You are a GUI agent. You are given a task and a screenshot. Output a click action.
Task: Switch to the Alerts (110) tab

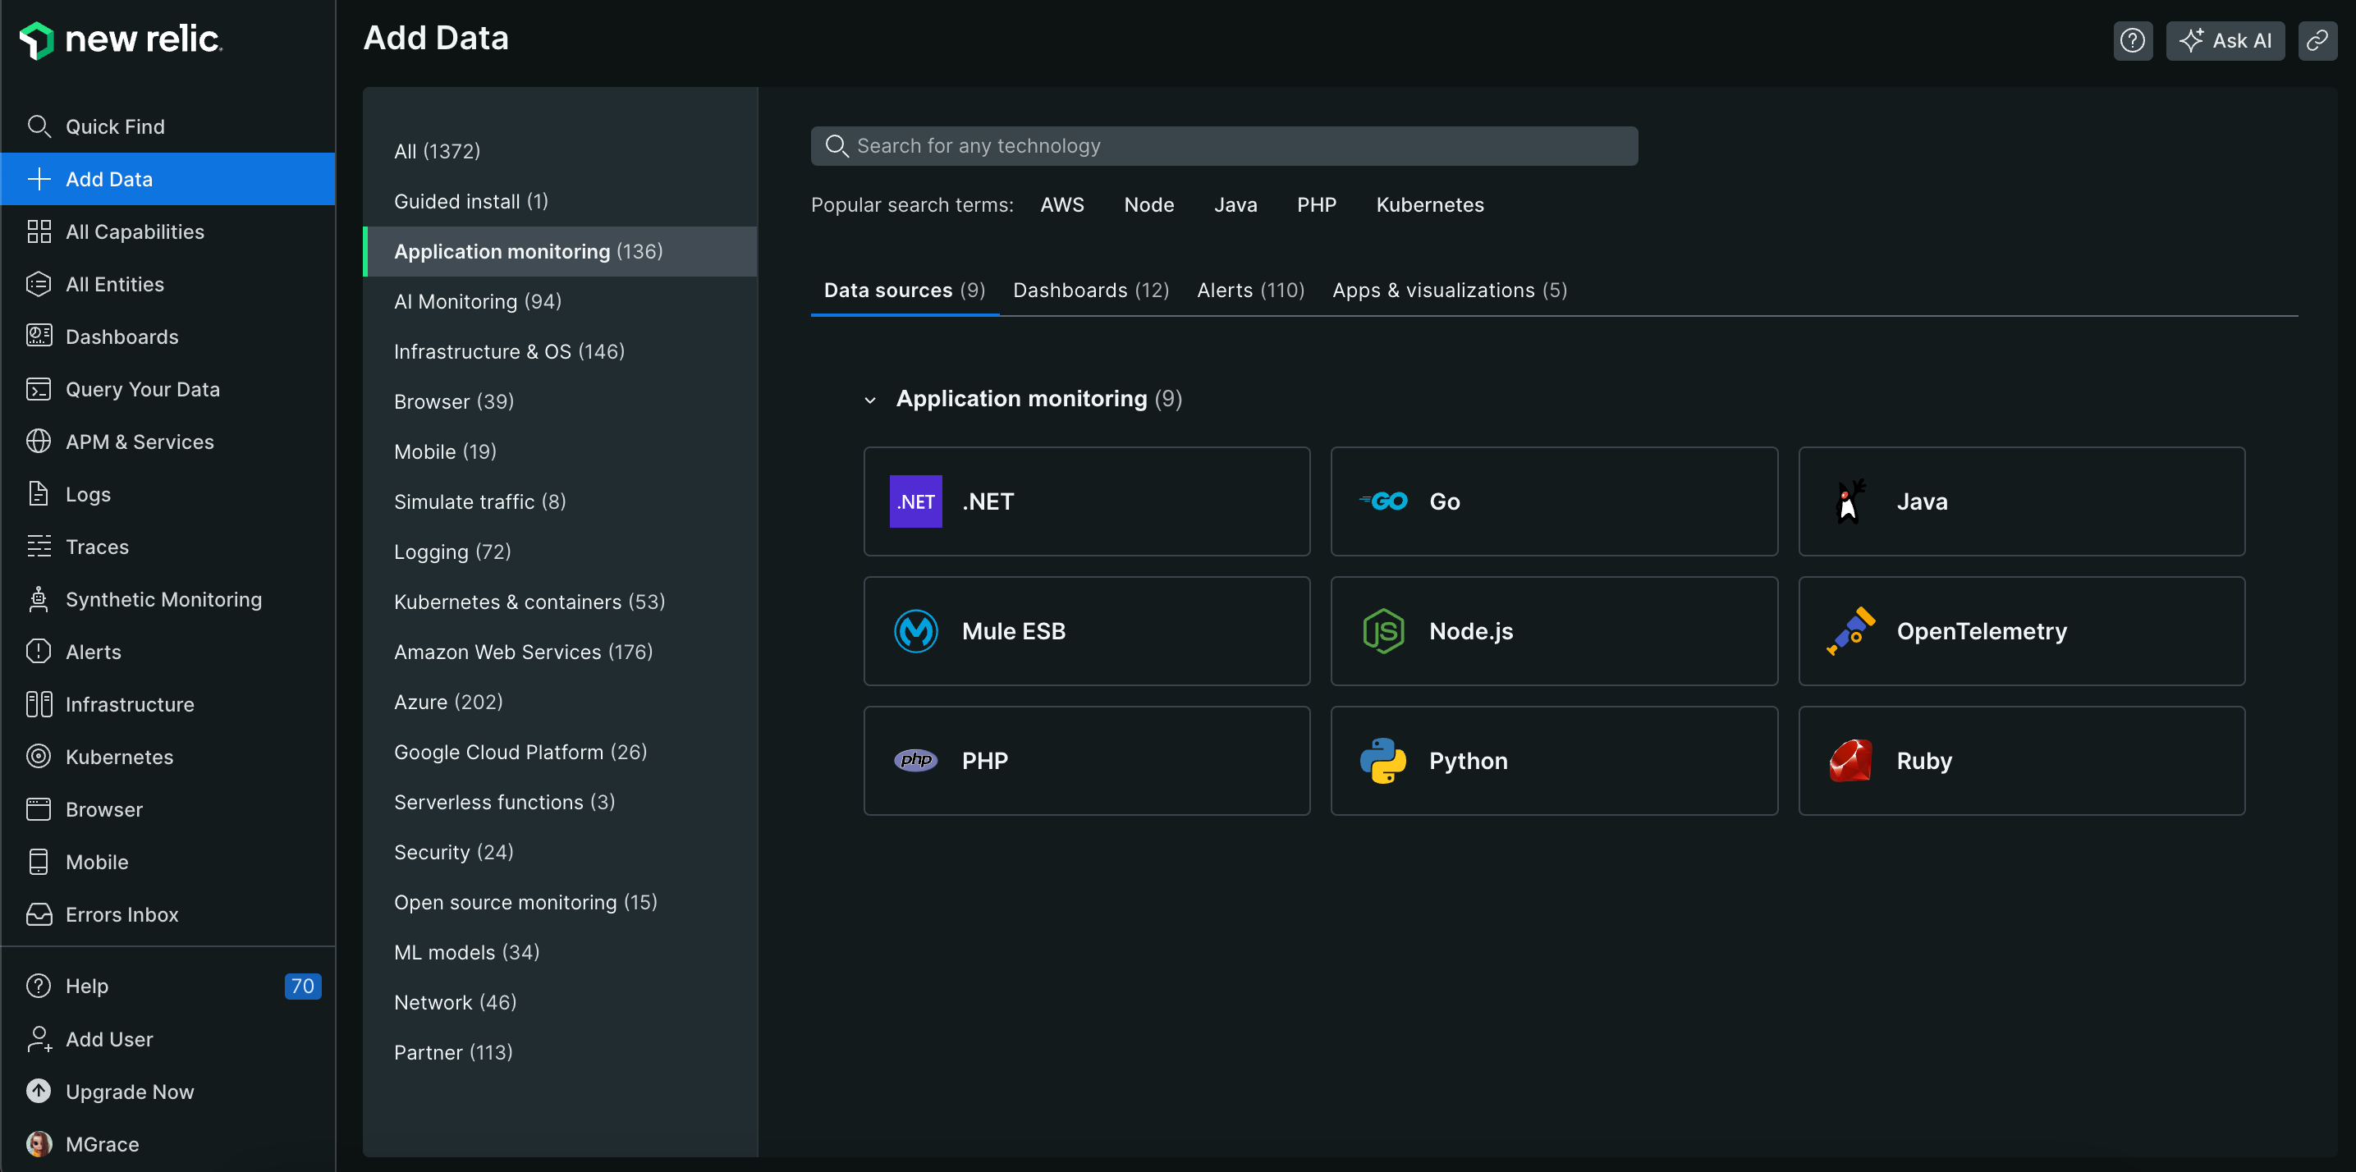[1250, 291]
